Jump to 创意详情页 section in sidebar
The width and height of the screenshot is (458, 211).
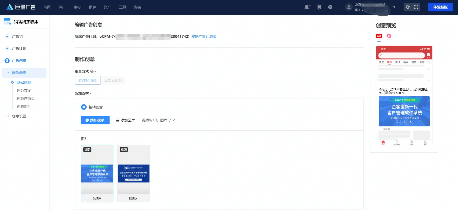tap(26, 98)
